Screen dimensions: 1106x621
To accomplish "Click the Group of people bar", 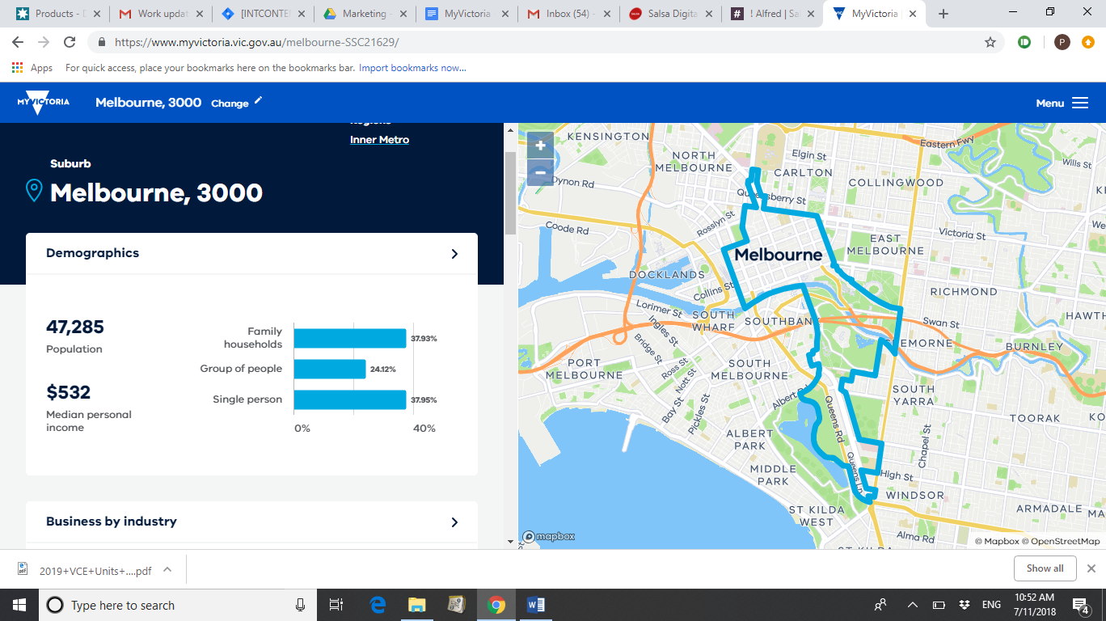I will pyautogui.click(x=330, y=369).
